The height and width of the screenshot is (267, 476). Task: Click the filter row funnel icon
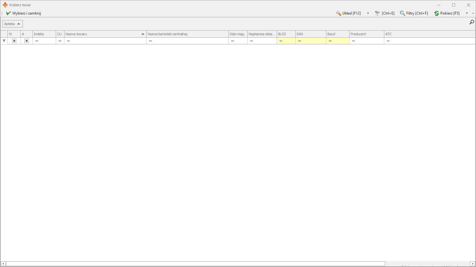tap(4, 41)
